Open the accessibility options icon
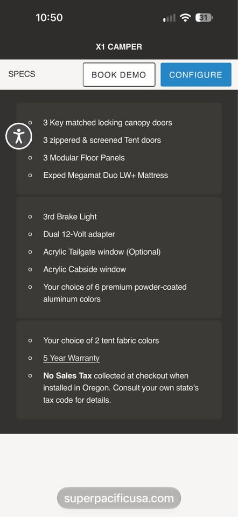The height and width of the screenshot is (517, 238). 19,136
